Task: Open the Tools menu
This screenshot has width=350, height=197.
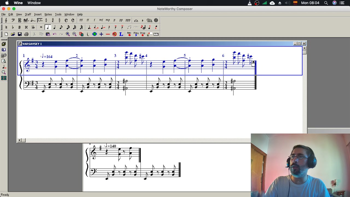Action: tap(58, 14)
